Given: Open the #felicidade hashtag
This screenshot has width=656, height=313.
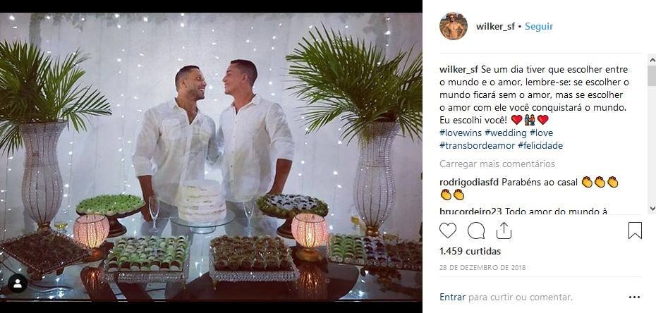Looking at the screenshot, I should pos(540,145).
